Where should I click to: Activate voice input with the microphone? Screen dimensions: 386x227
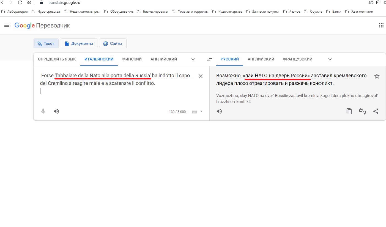click(43, 111)
